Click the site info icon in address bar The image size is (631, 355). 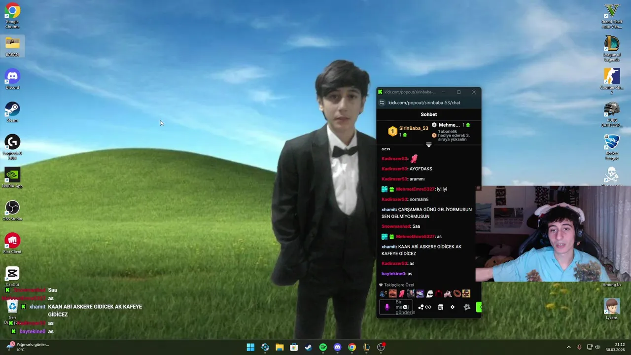(382, 103)
